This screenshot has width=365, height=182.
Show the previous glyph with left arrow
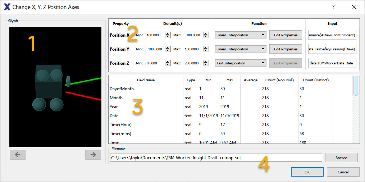(18, 155)
